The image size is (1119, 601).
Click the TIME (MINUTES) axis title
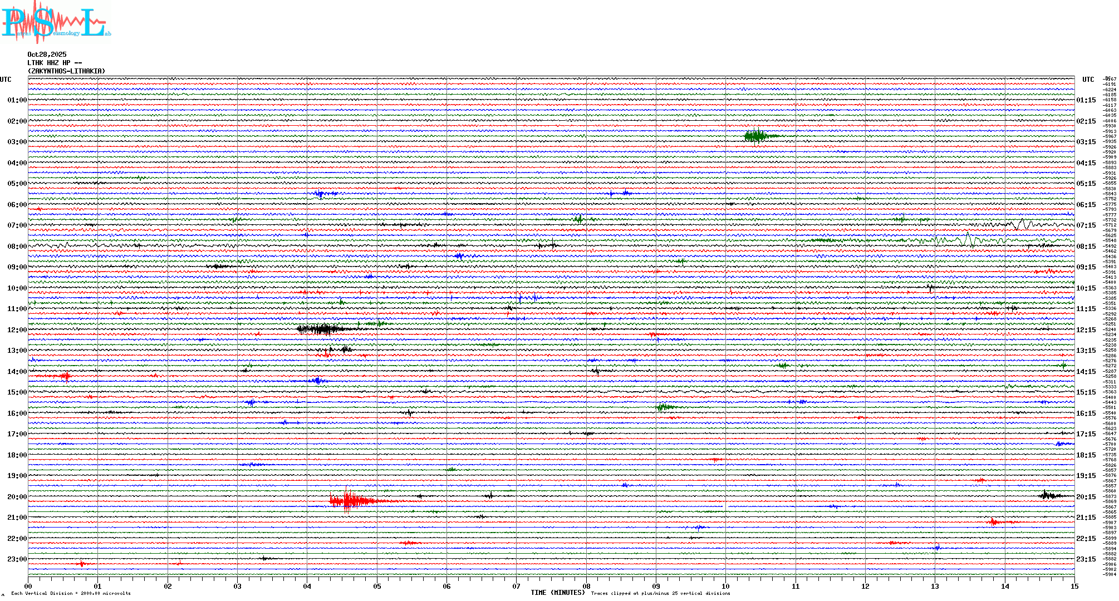pos(557,593)
